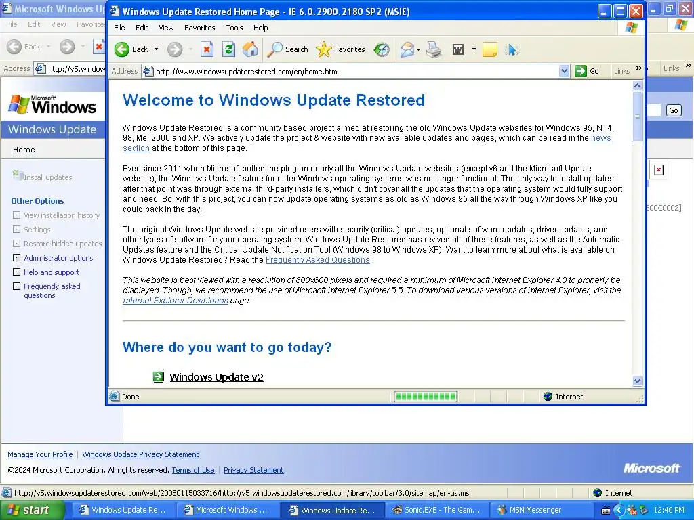Click the broken image icon in background page
This screenshot has width=694, height=520.
(659, 170)
